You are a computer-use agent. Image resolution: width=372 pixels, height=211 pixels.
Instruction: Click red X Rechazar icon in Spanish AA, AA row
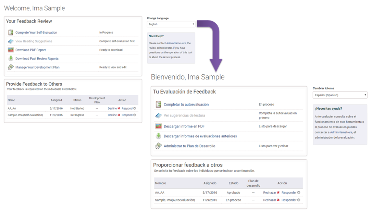pos(278,193)
